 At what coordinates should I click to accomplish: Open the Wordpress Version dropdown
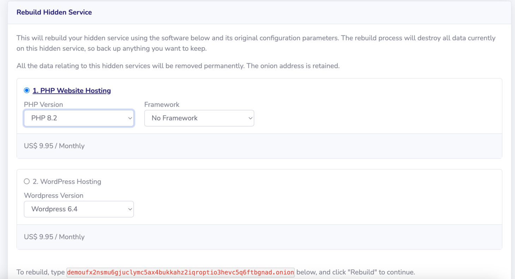(x=79, y=209)
